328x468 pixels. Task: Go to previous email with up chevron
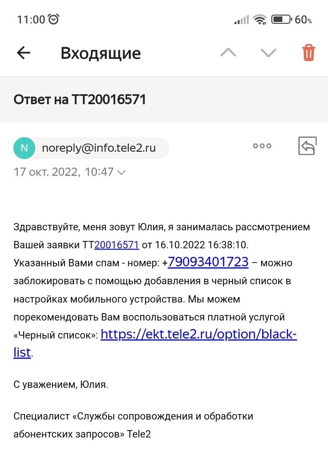[x=228, y=53]
